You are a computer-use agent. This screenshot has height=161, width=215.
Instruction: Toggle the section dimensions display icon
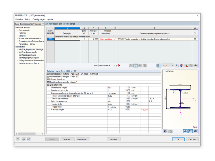[190, 131]
